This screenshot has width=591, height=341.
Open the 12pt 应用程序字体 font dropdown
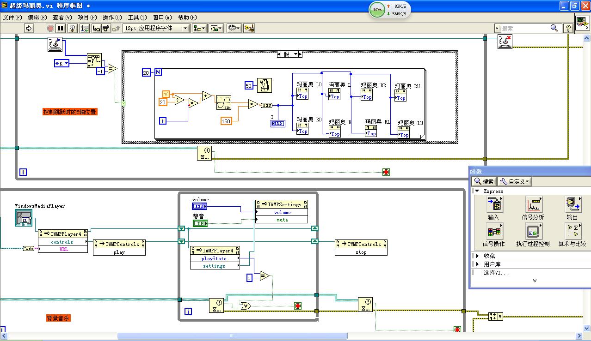pyautogui.click(x=156, y=29)
